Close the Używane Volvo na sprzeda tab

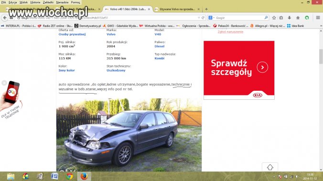click(199, 9)
